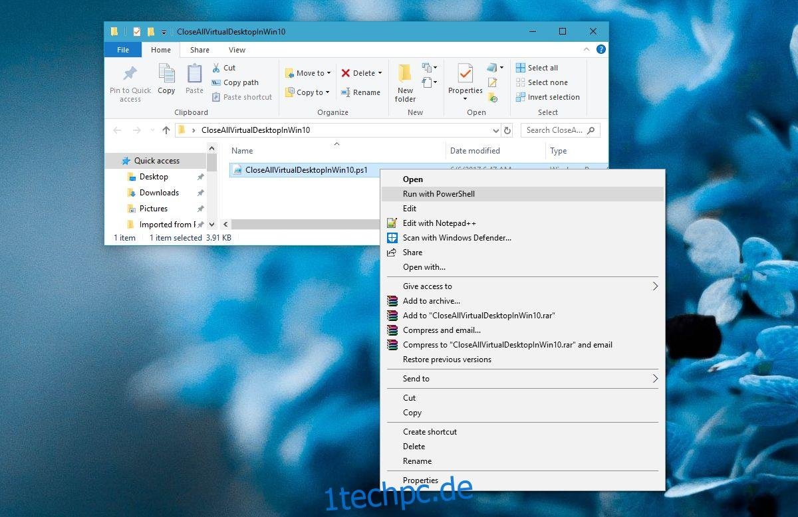The height and width of the screenshot is (517, 798).
Task: Expand the New item dropdown
Action: 430,68
